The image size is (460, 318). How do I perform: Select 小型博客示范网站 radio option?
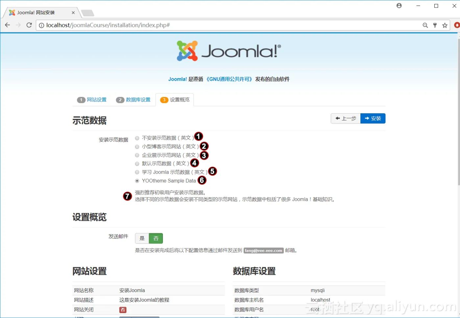137,147
